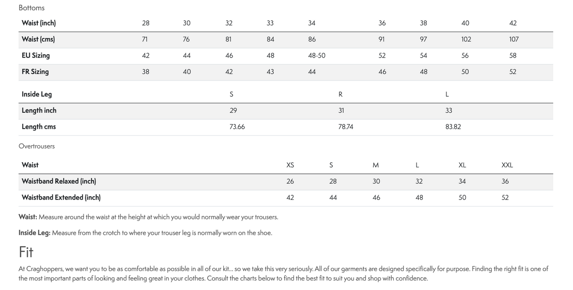Select the Overtrousers XS column header

pyautogui.click(x=290, y=165)
